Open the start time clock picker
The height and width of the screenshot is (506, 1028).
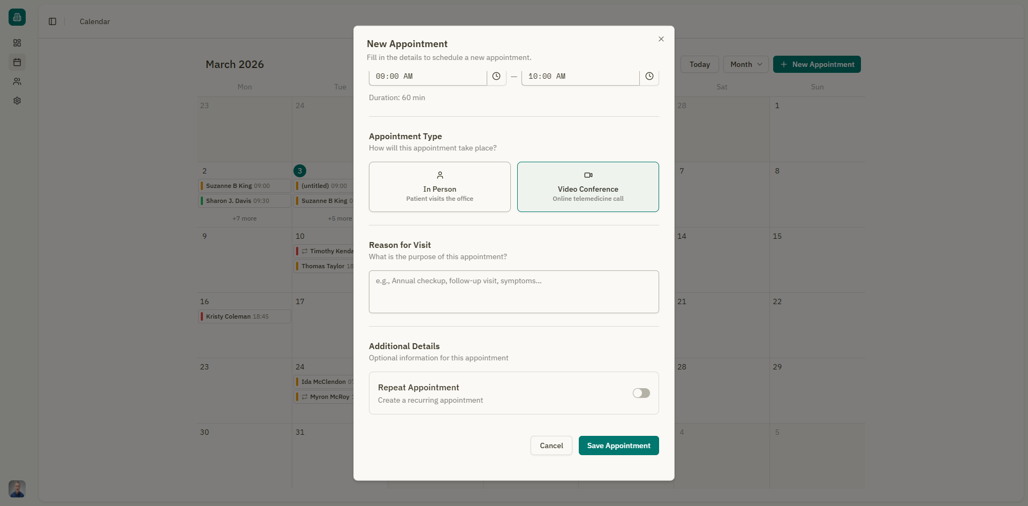pos(496,76)
